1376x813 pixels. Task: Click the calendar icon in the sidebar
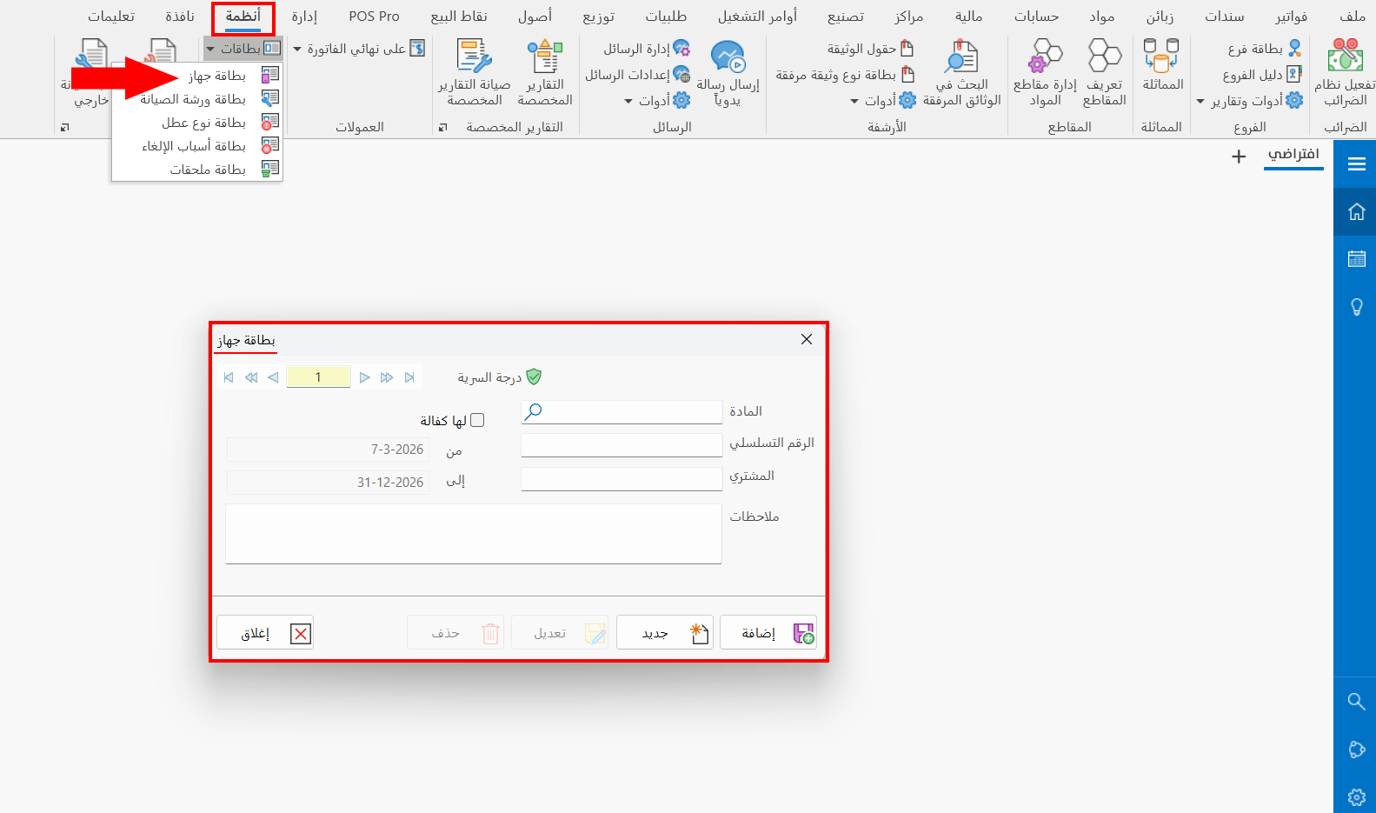point(1356,258)
